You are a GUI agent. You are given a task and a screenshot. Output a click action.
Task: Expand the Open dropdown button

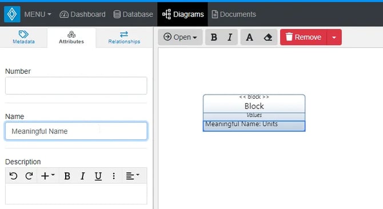(x=180, y=37)
